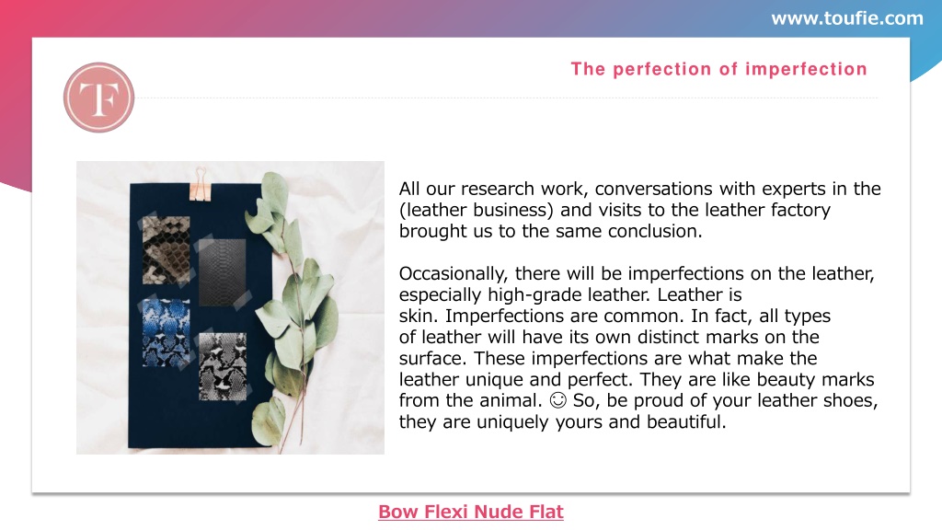Click the rose-gold binder clip in photo
The image size is (942, 530).
coord(200,184)
